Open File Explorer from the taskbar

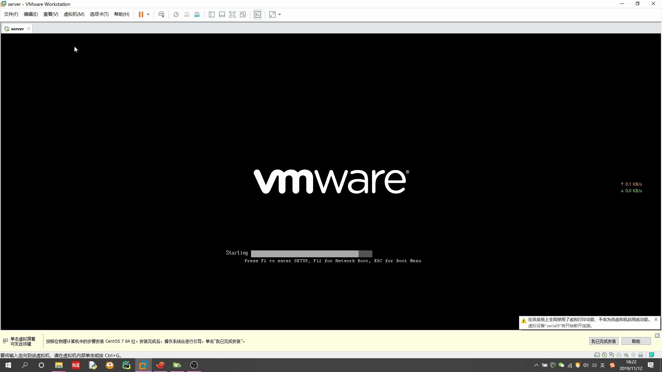click(x=59, y=365)
